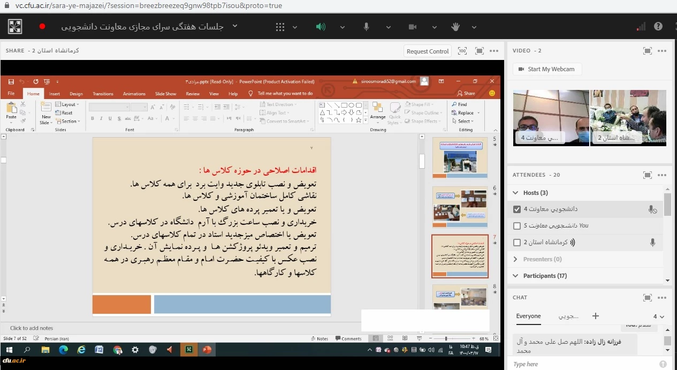Select the کرمانشاه استان 2 attendee checkbox
The image size is (677, 370).
[516, 243]
